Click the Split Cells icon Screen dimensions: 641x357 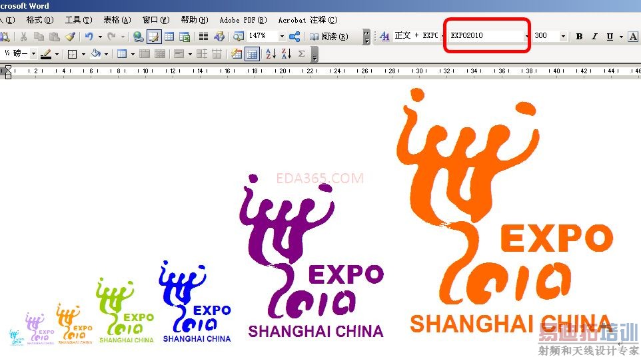[x=160, y=53]
